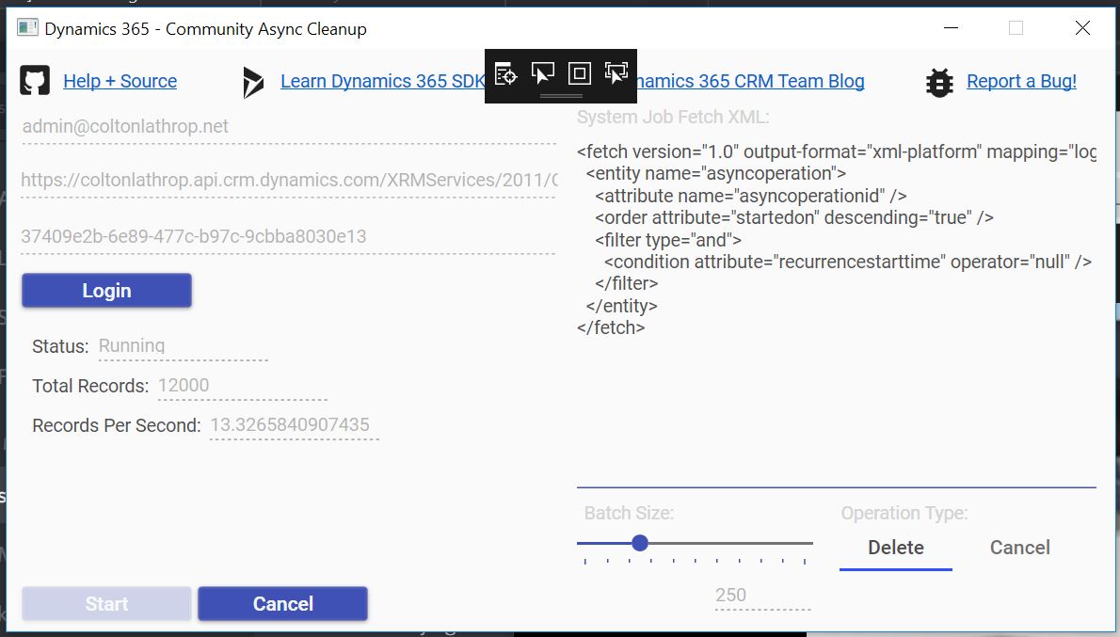Image resolution: width=1120 pixels, height=637 pixels.
Task: Open the Report a Bug link
Action: coord(1022,81)
